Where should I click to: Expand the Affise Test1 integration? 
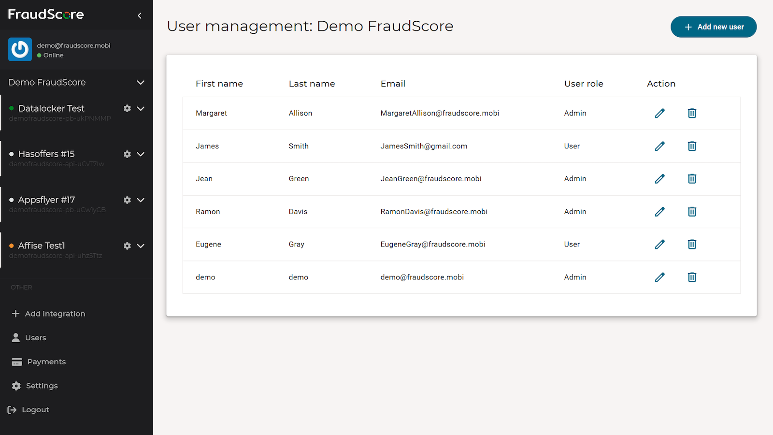(141, 246)
